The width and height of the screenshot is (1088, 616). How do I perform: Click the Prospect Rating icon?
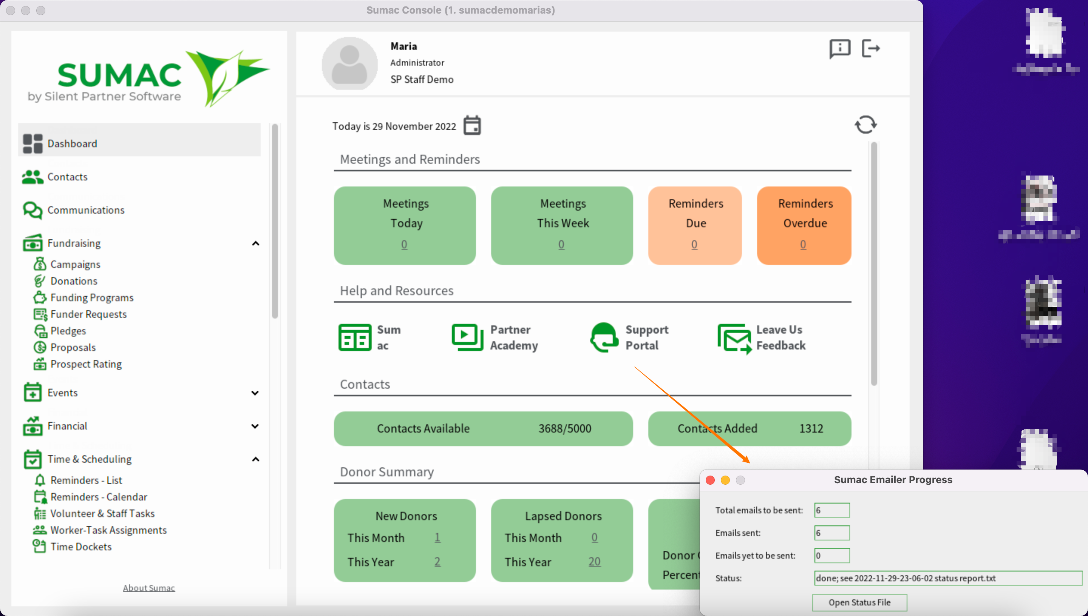point(40,364)
